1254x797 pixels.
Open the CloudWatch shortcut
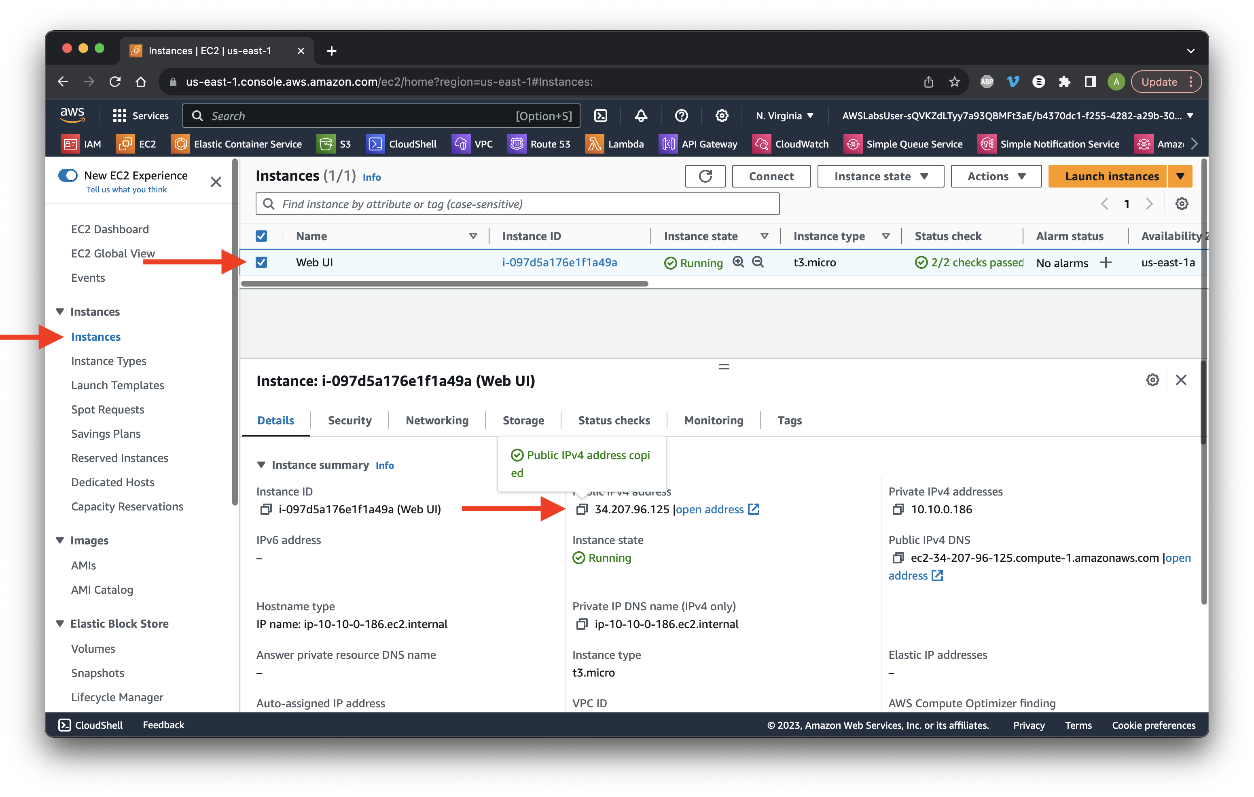790,143
